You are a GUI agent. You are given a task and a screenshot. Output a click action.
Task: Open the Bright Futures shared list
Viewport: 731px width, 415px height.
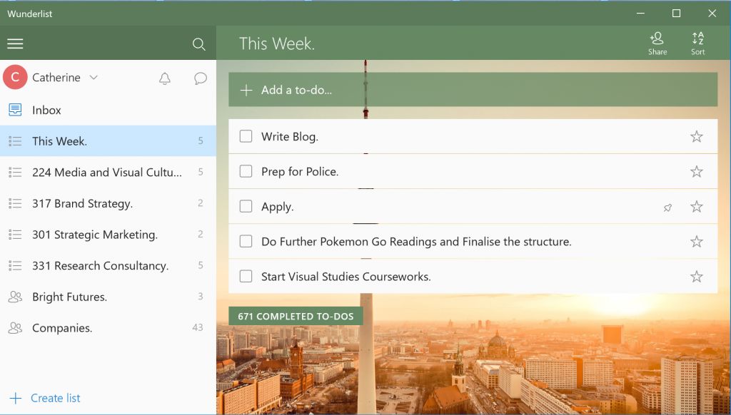69,297
